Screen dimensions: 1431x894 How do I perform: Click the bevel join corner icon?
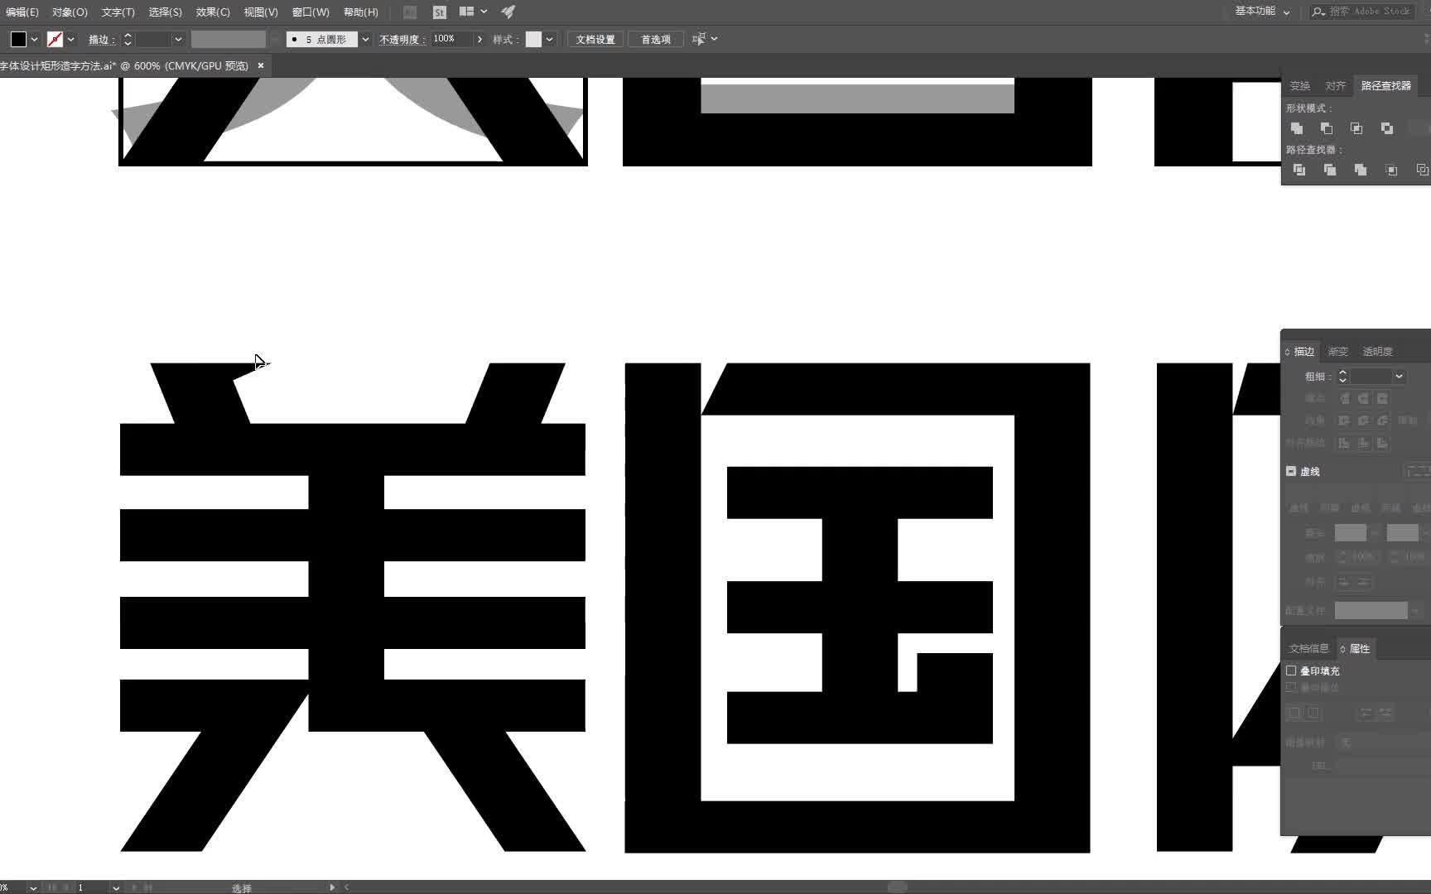(1382, 421)
